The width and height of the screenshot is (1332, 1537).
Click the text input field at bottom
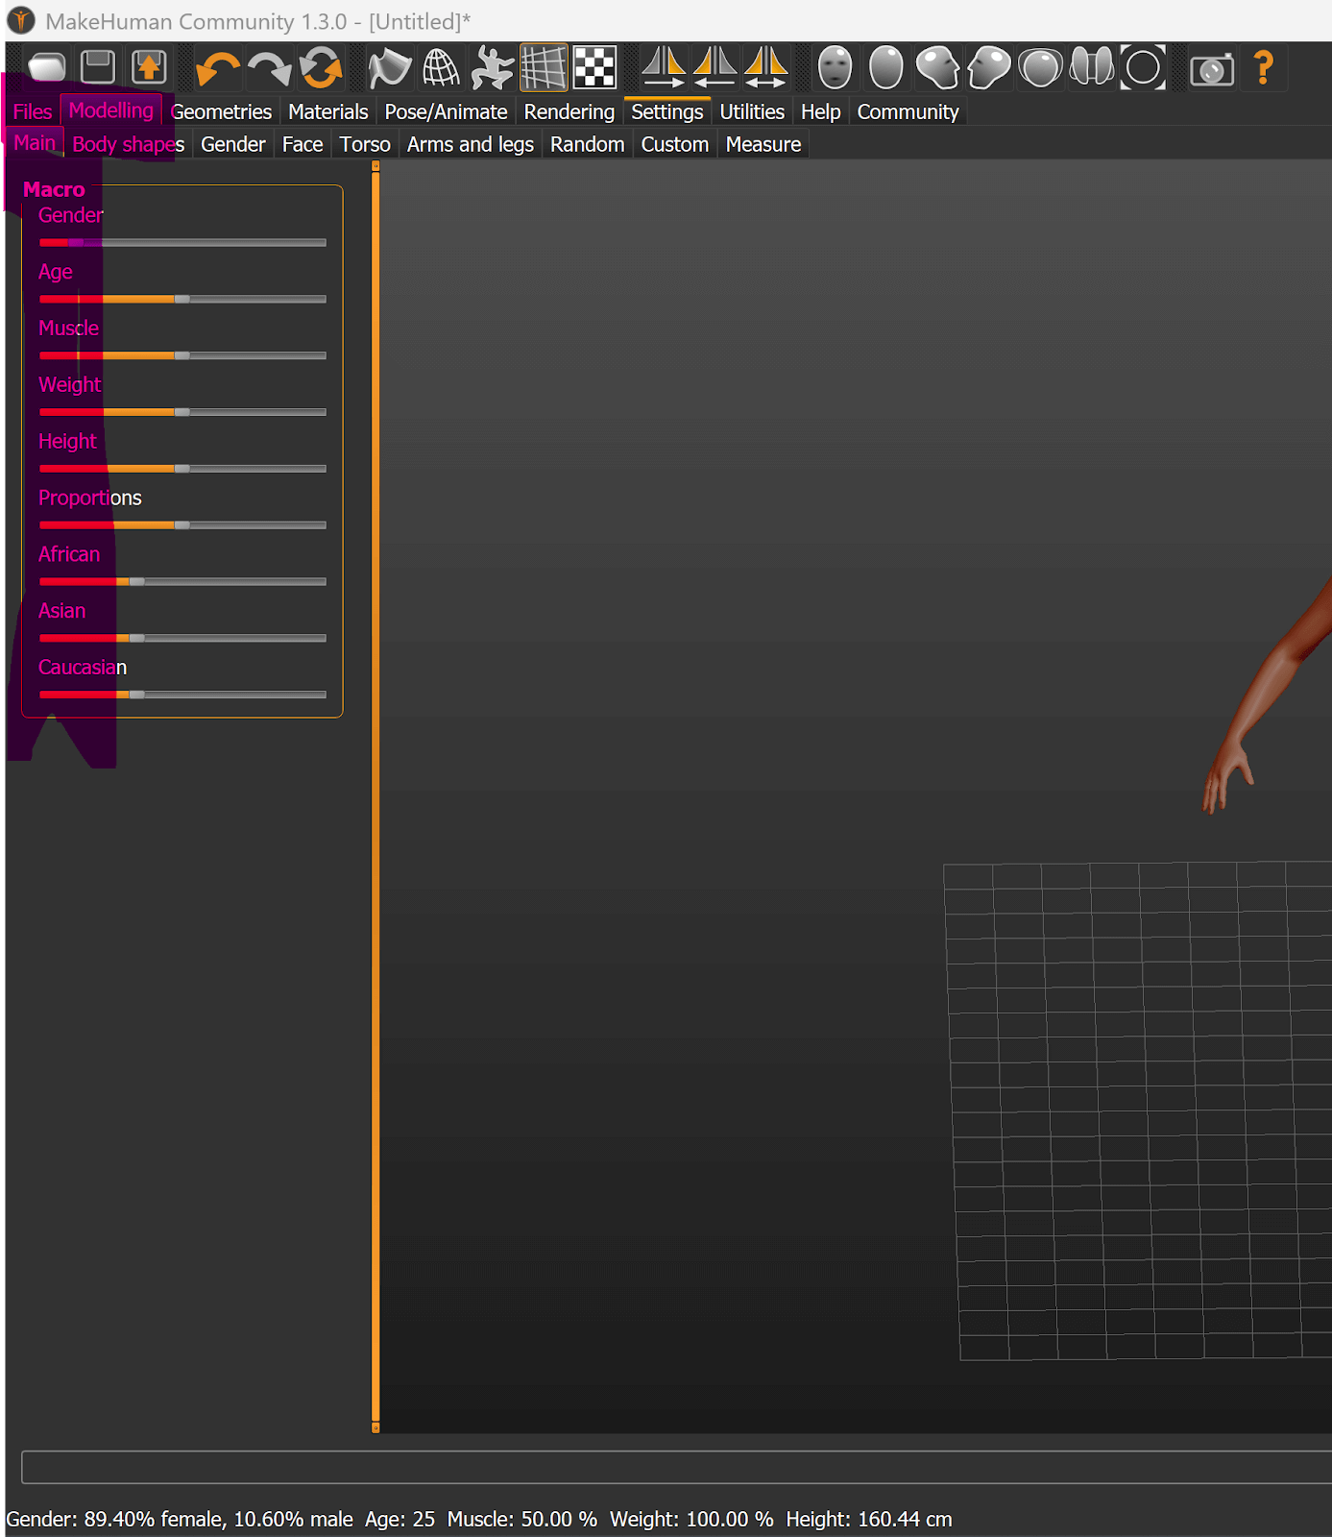(x=672, y=1467)
